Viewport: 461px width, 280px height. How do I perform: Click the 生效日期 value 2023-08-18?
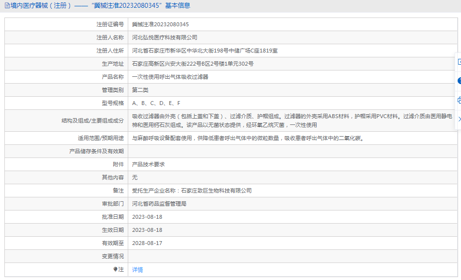(147, 230)
